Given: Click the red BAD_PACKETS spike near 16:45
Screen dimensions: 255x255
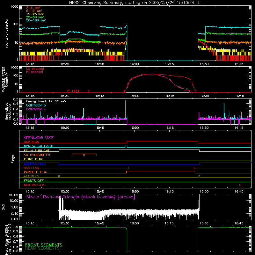Looking at the screenshot, I should point(240,185).
